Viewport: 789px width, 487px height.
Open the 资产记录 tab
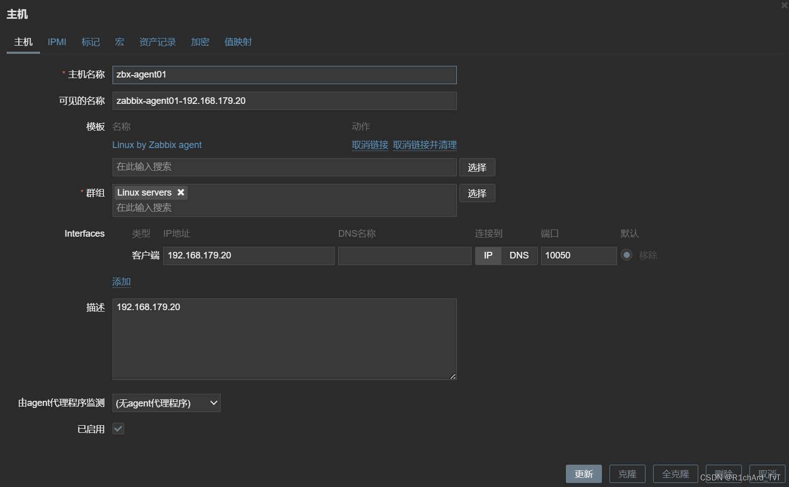[157, 42]
